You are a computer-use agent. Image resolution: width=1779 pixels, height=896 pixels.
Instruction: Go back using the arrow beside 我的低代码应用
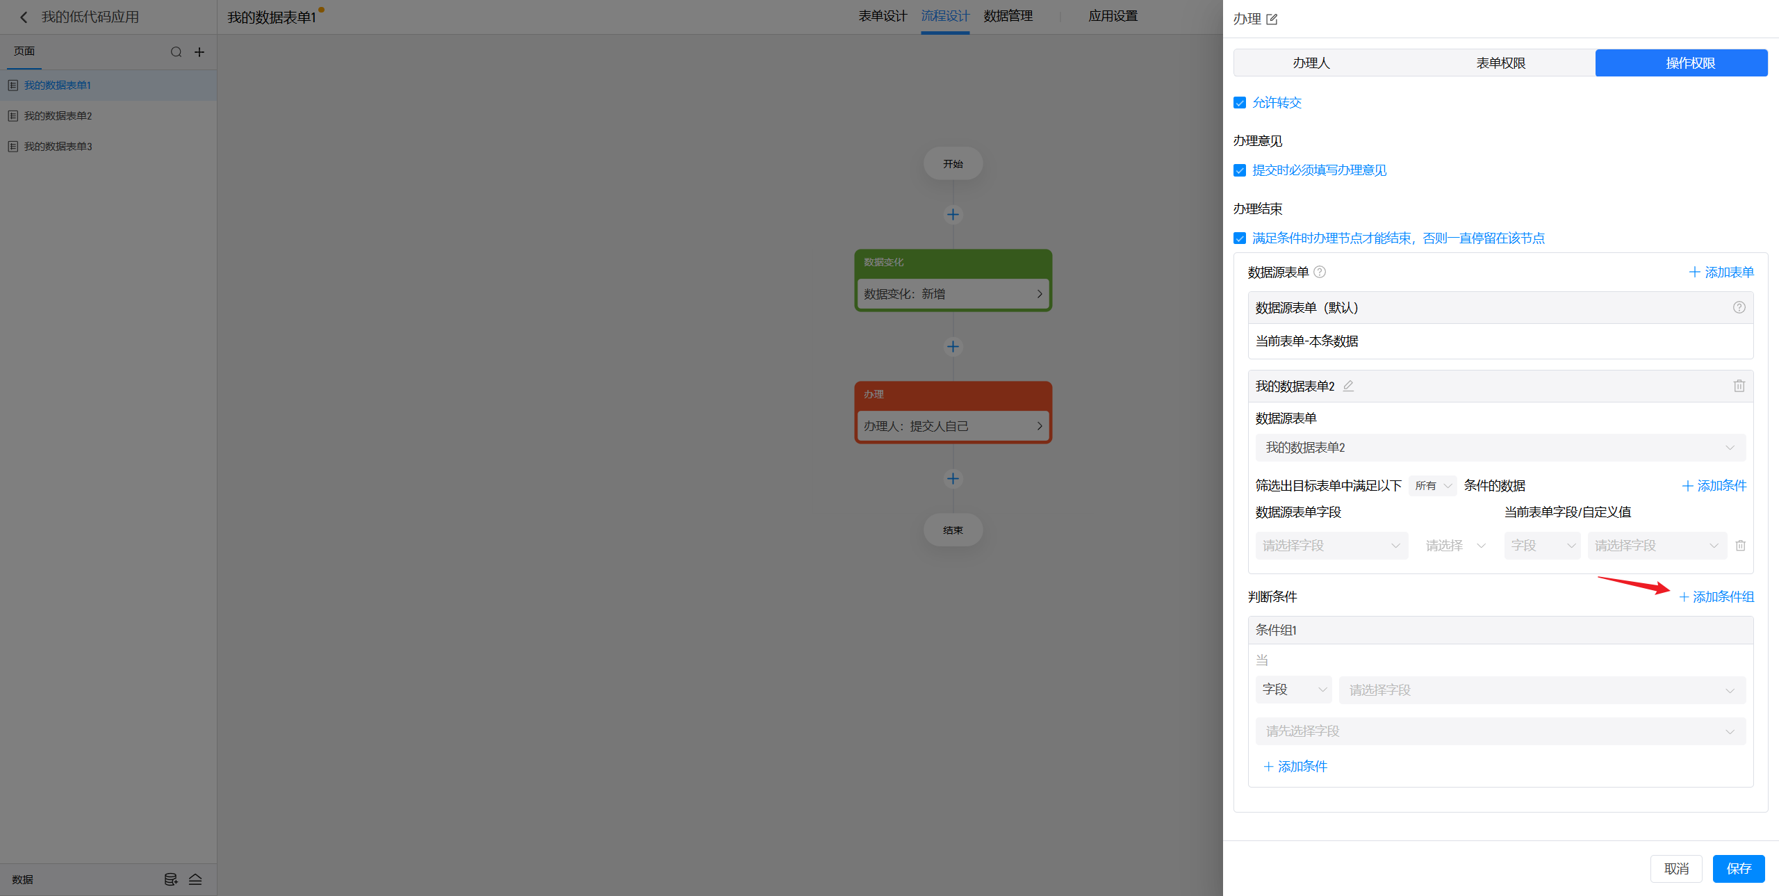pyautogui.click(x=24, y=17)
